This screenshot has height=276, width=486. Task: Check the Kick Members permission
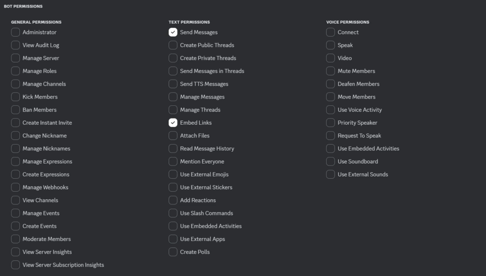tap(16, 97)
